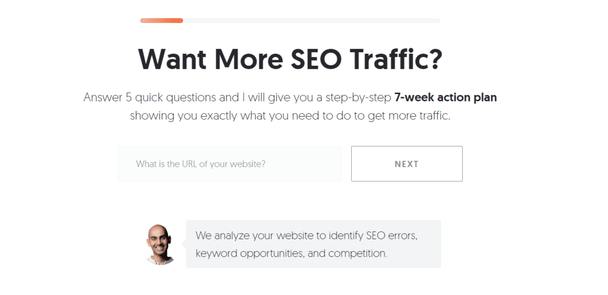Click the text about analyzing SEO errors
Screen dimensions: 608x295
tap(306, 235)
